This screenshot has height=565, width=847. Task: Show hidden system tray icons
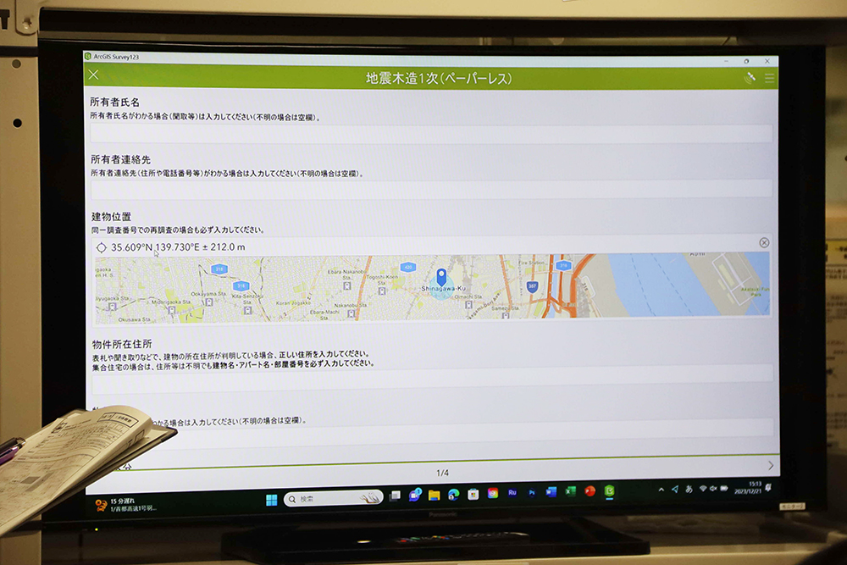click(x=662, y=490)
